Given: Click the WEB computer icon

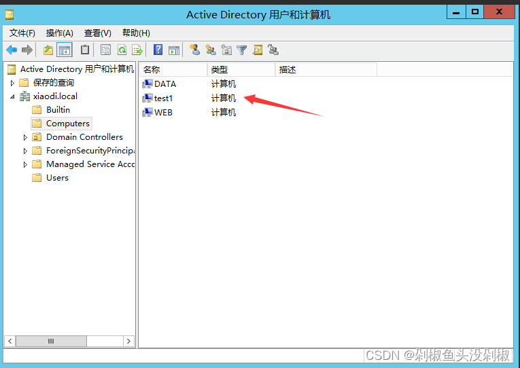Looking at the screenshot, I should click(x=148, y=112).
